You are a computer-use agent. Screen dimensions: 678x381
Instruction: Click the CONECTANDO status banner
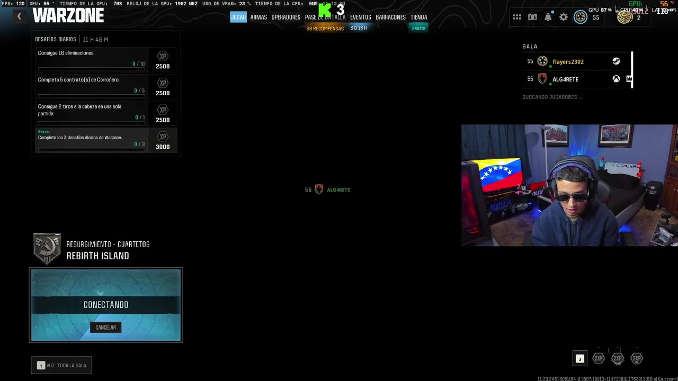[x=106, y=305]
